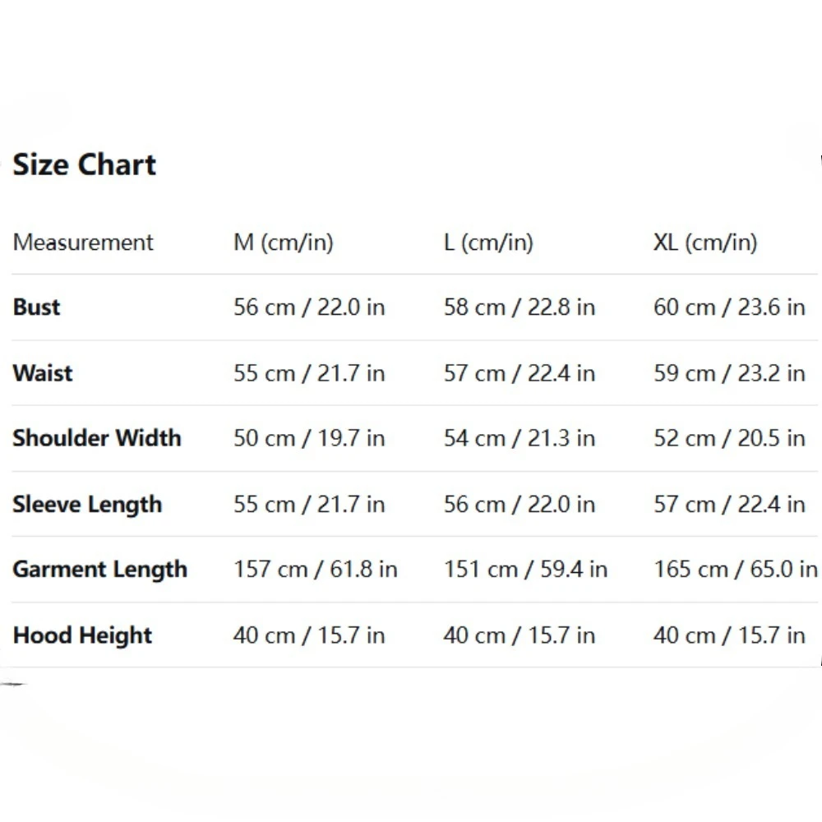Click the M (cm/in) column header
Image resolution: width=822 pixels, height=822 pixels.
[x=284, y=242]
